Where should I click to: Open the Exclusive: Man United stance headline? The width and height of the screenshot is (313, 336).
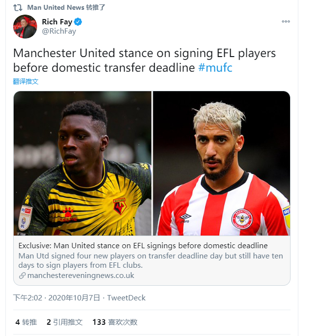point(143,246)
